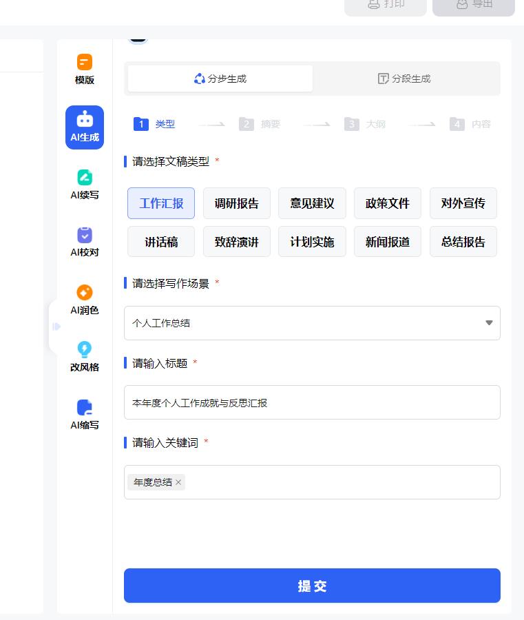Open the AI缩写 abbreviation tool
This screenshot has height=620, width=524.
coord(85,415)
